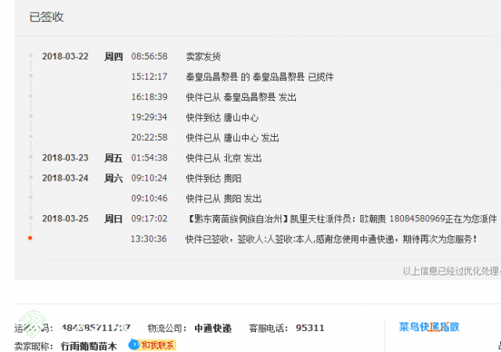Select the 13:30:36 signed-for entry text
The height and width of the screenshot is (352, 501).
[x=331, y=239]
